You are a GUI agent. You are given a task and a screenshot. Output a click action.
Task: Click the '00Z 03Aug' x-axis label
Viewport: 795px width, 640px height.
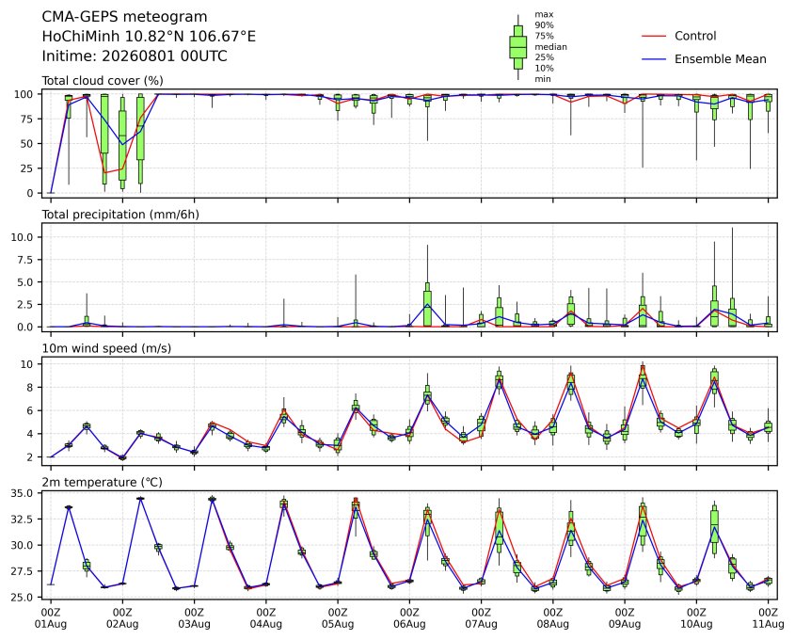tap(194, 618)
